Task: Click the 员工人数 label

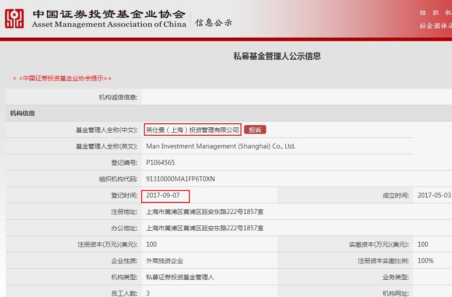Action: [124, 293]
